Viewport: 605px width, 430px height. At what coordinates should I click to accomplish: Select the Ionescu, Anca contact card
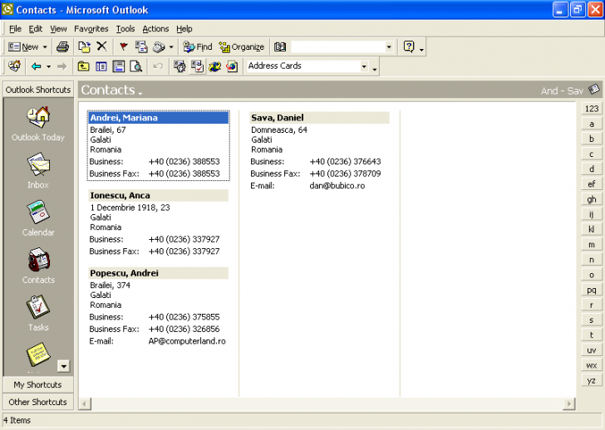coord(159,223)
